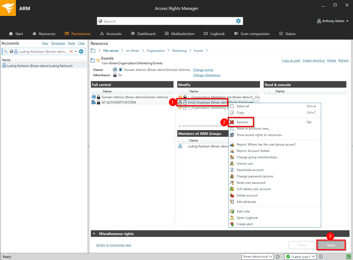This screenshot has width=353, height=260.
Task: Open the Dashboard tab
Action: coord(143,34)
